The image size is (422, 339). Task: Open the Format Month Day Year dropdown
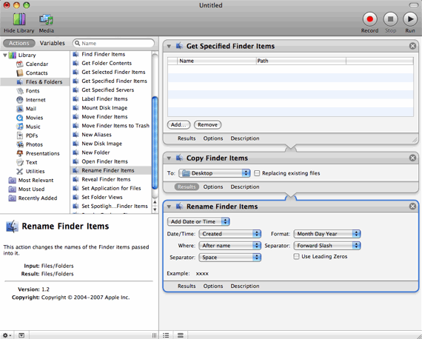coord(327,234)
